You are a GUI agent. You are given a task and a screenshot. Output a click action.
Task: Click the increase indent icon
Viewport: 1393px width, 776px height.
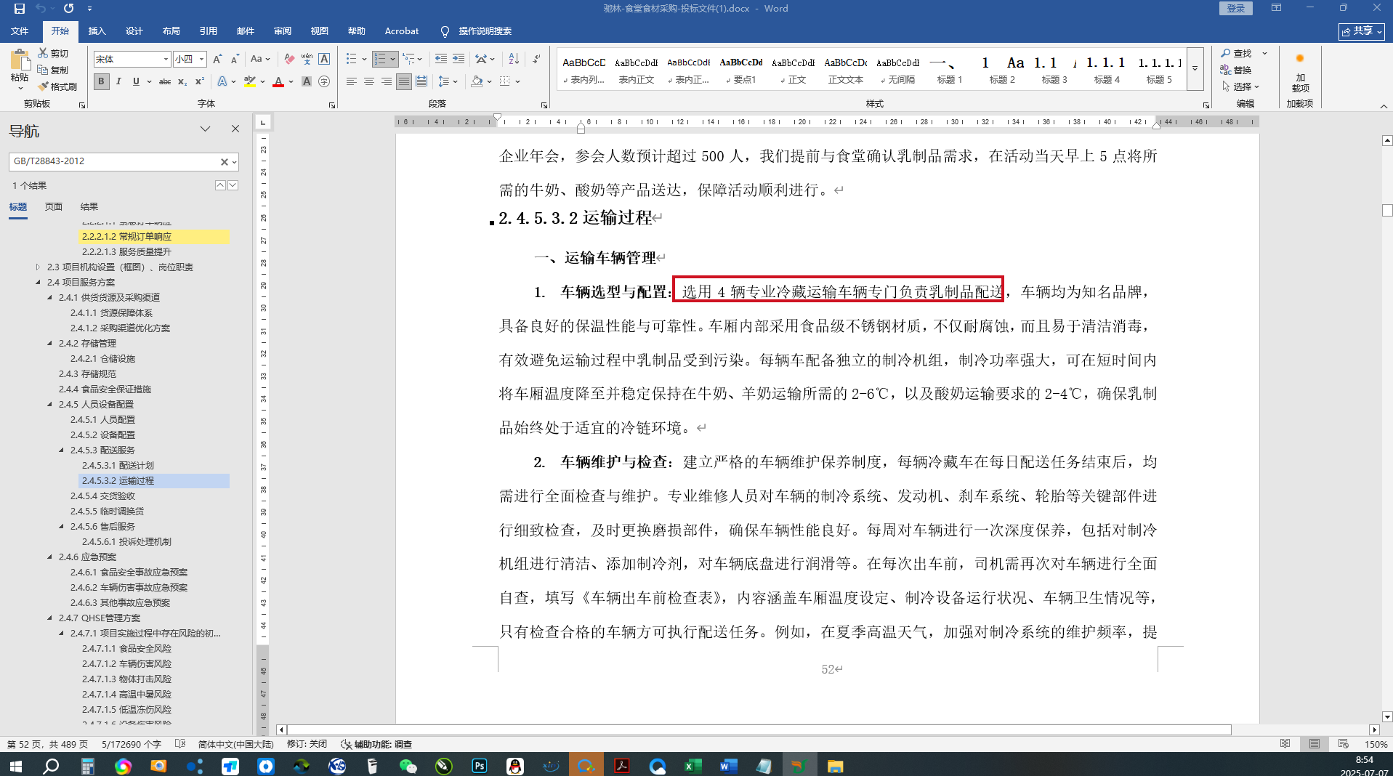[x=458, y=59]
